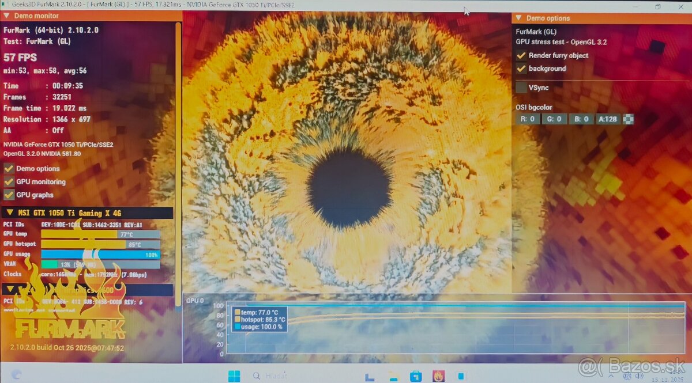Collapse the MSI GTX 1050 Ti section
This screenshot has height=383, width=692.
pyautogui.click(x=10, y=213)
